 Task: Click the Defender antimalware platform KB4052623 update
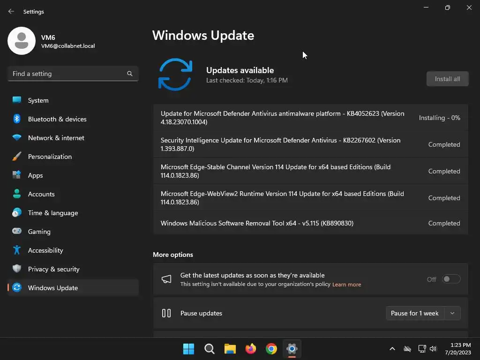click(310, 118)
